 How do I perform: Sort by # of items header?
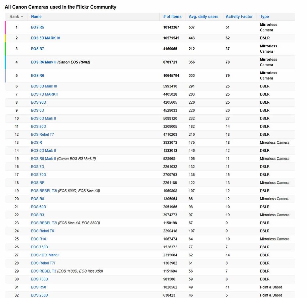[172, 17]
